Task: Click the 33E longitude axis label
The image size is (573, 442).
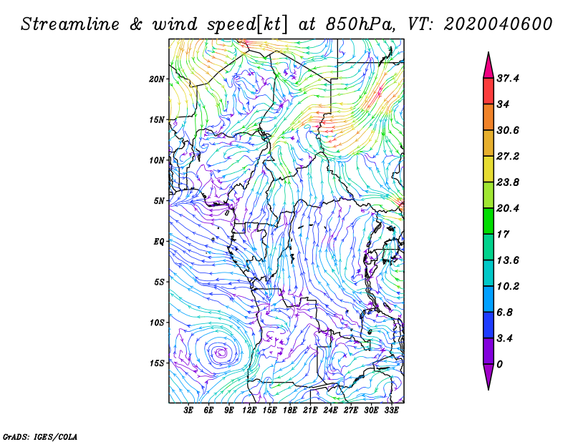Action: 391,410
